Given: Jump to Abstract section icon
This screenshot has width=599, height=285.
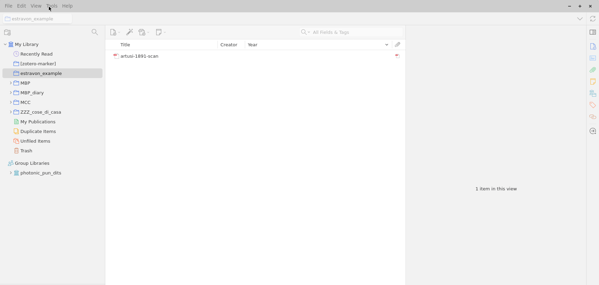Looking at the screenshot, I should (593, 58).
